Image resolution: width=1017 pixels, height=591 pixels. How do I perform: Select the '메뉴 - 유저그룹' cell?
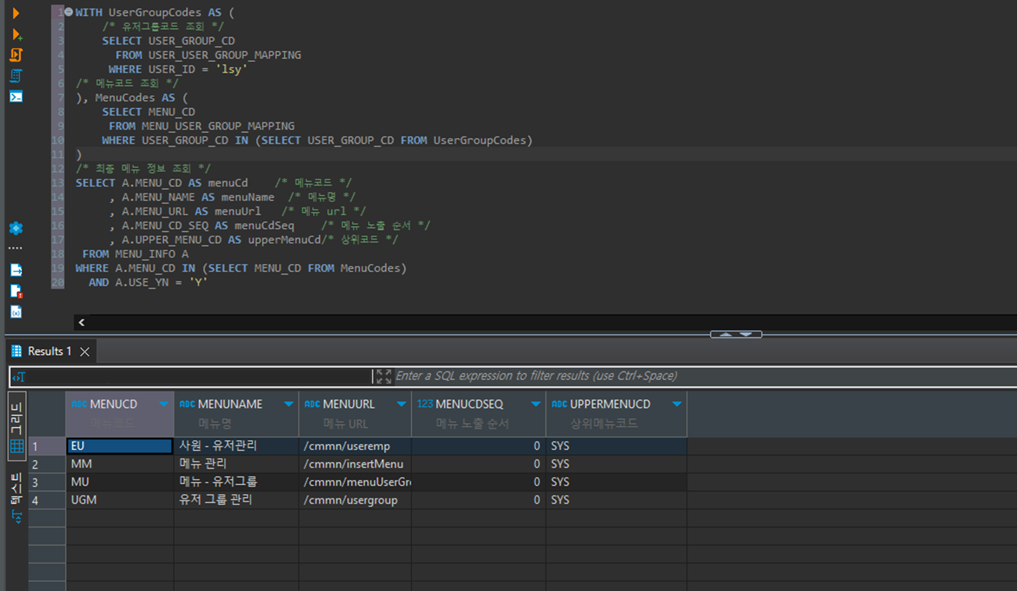point(236,482)
